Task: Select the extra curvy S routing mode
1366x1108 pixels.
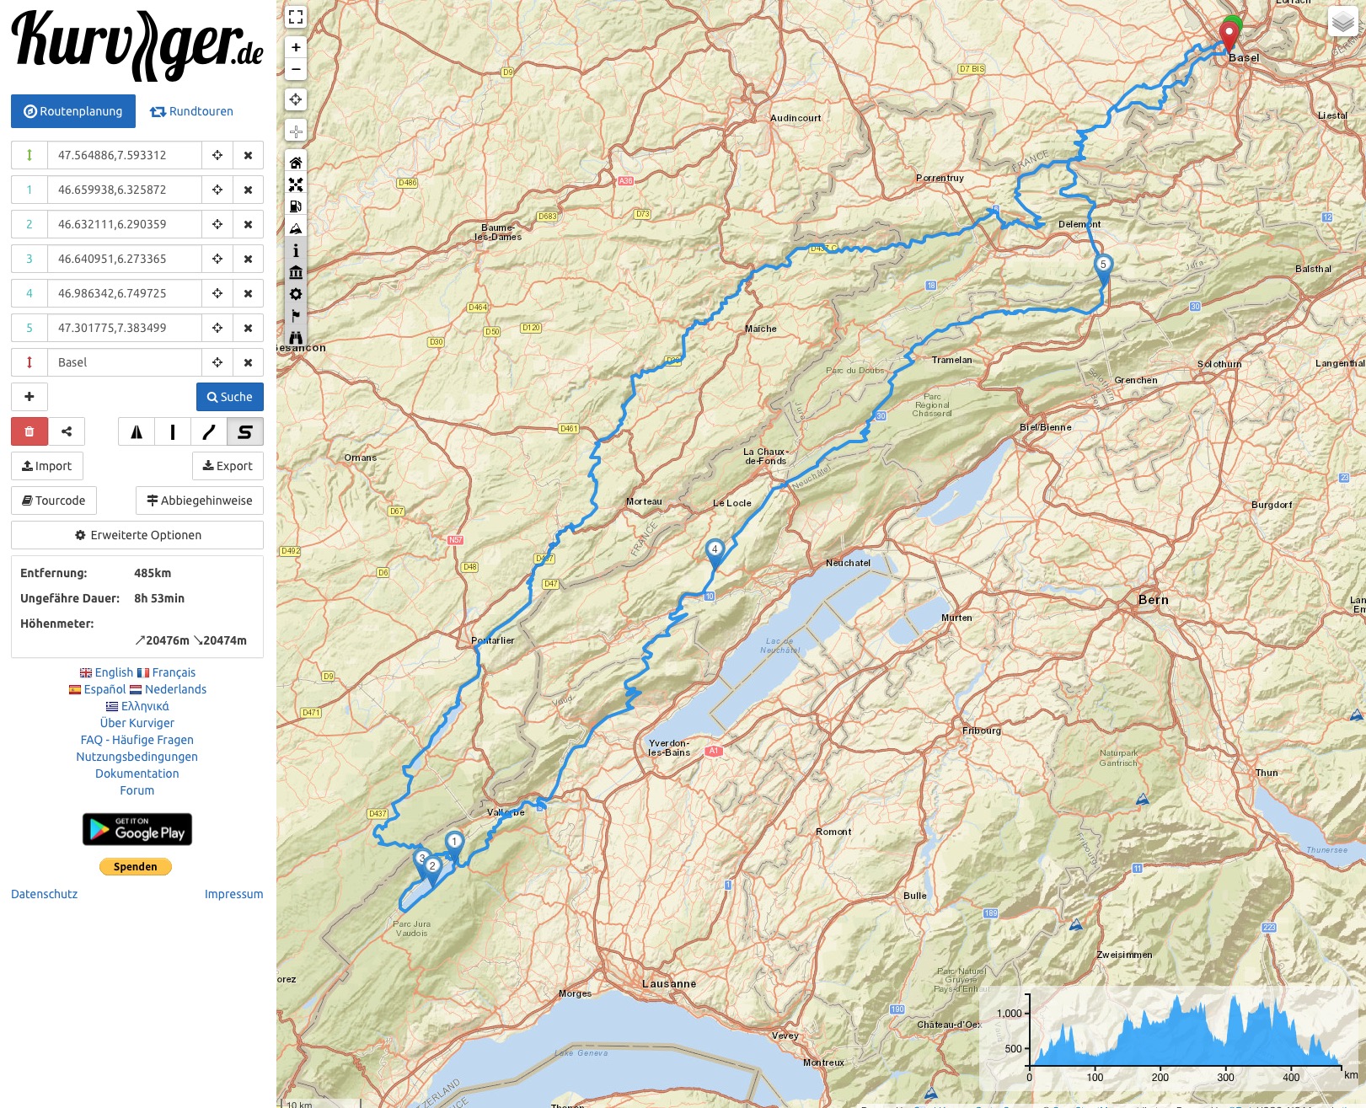Action: coord(245,432)
